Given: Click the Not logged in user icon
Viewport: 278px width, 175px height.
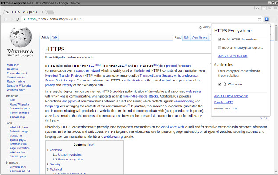Looking at the screenshot, I should pos(200,27).
